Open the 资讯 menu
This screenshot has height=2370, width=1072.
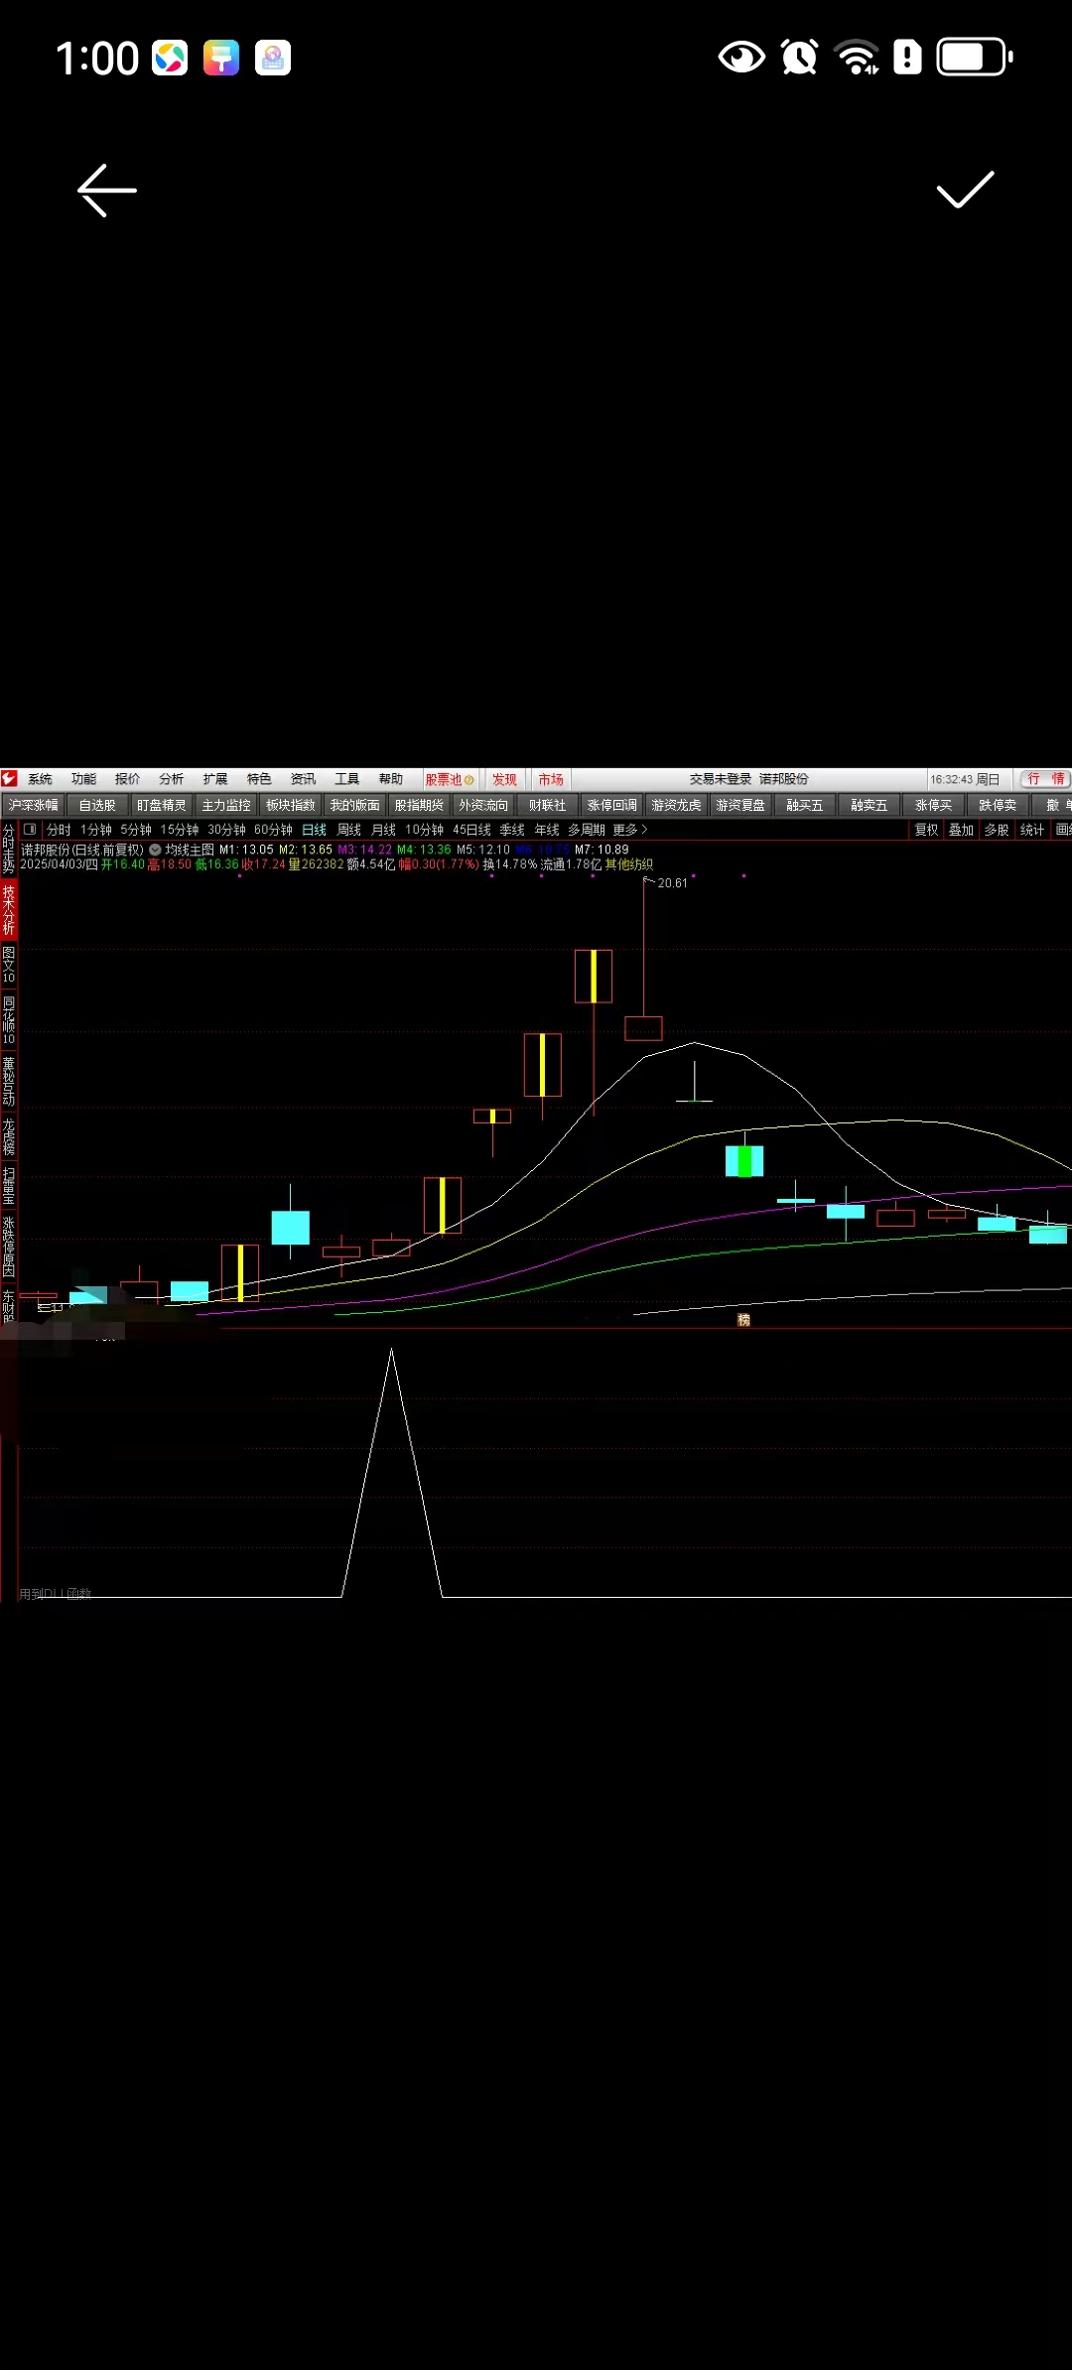(303, 779)
